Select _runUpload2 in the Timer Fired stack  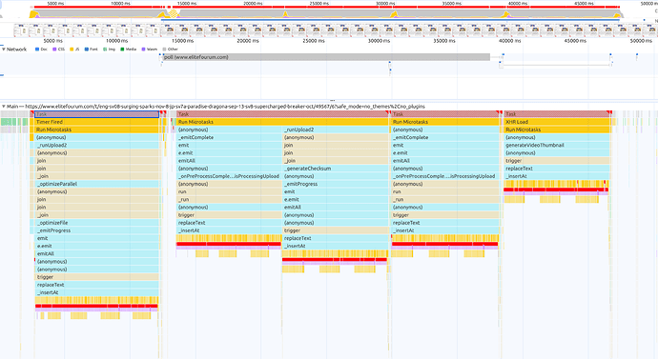pos(97,146)
